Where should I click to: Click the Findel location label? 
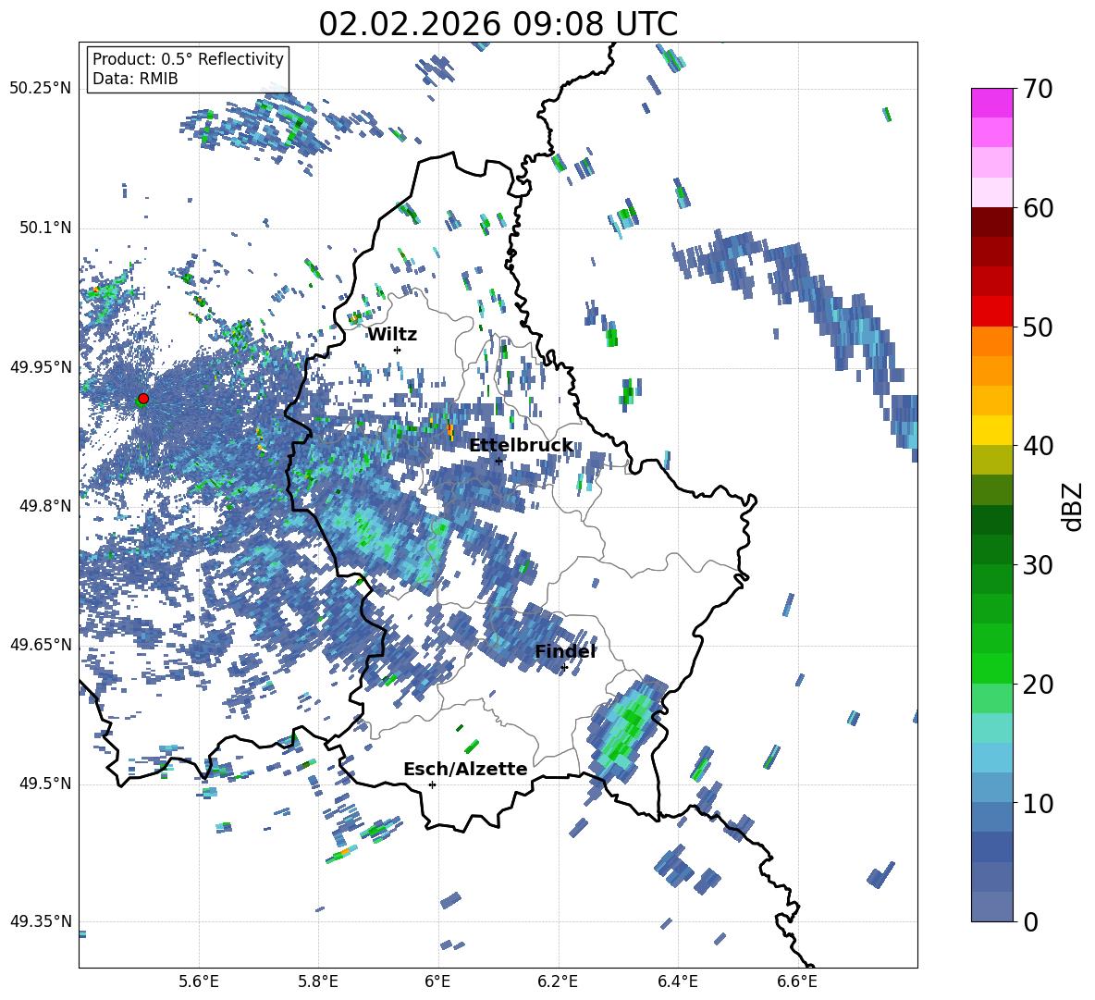(565, 651)
